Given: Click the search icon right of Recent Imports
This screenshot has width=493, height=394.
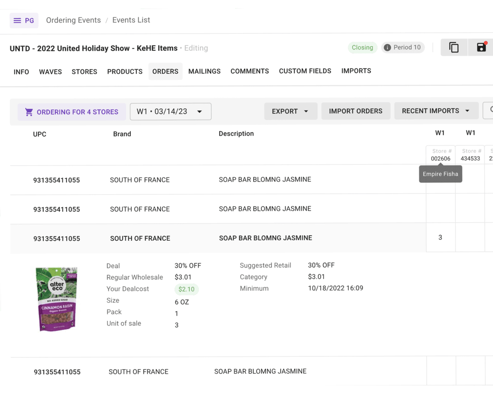Looking at the screenshot, I should point(491,110).
